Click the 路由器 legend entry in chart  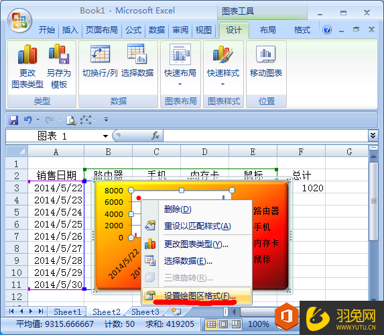pos(266,211)
